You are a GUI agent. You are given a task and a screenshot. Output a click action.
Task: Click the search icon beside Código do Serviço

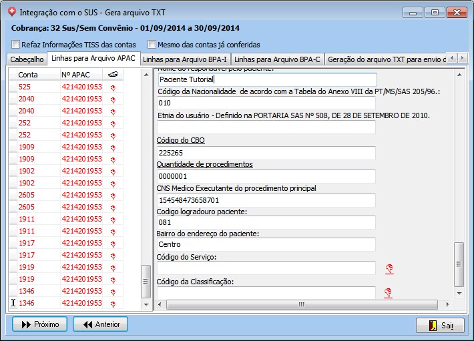[x=388, y=268]
